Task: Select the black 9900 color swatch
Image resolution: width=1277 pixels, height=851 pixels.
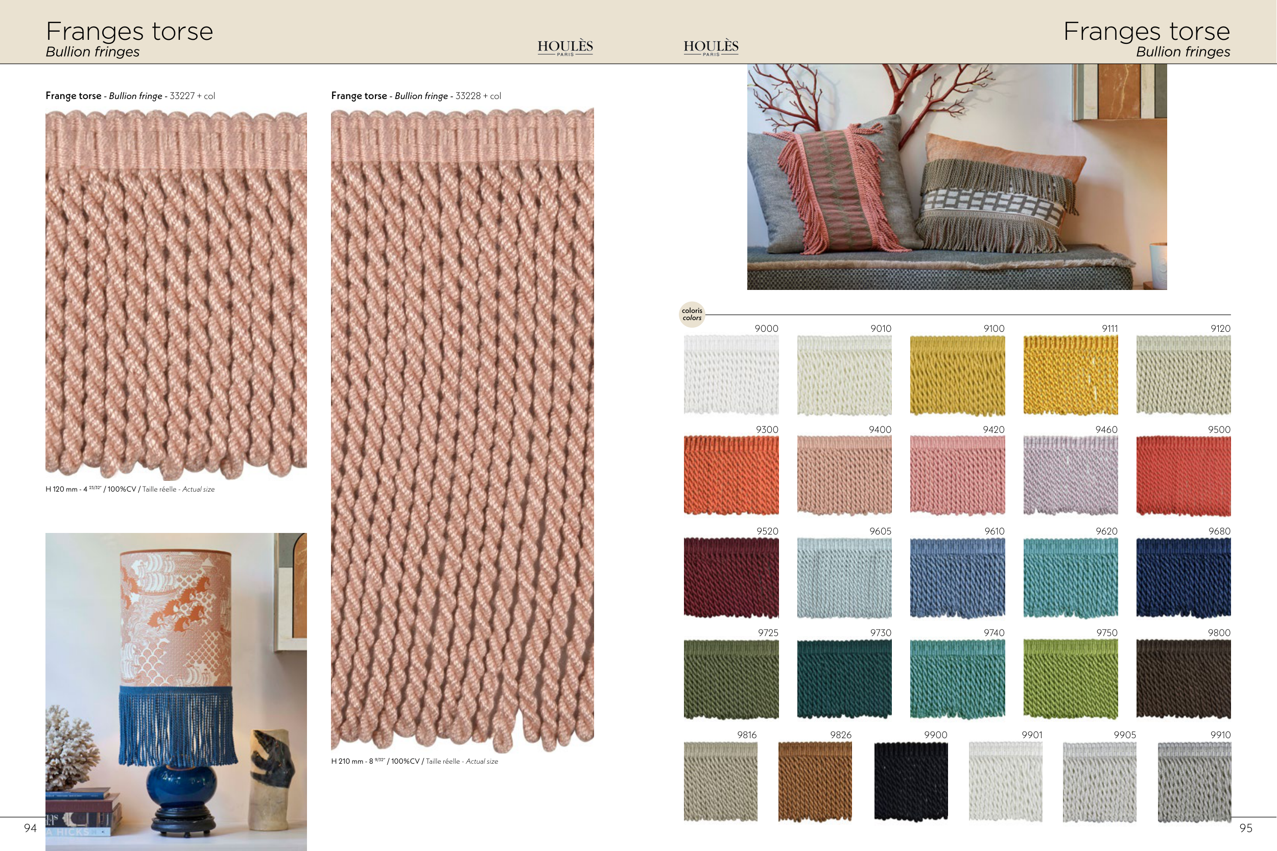Action: [x=911, y=782]
